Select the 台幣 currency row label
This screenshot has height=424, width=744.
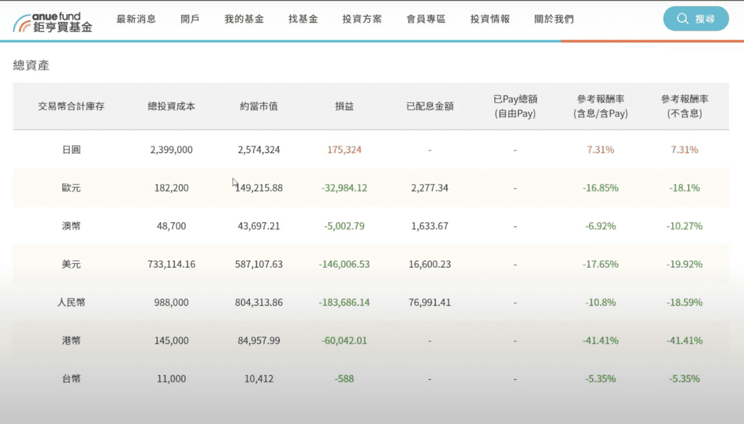point(71,379)
